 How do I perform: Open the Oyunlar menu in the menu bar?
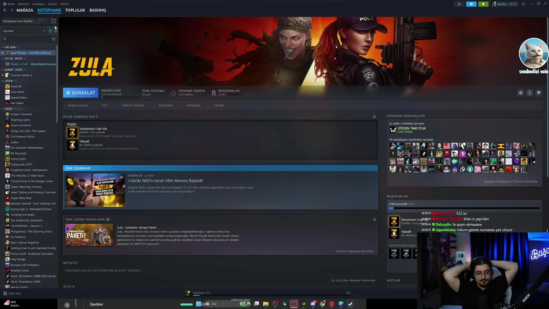pos(52,4)
